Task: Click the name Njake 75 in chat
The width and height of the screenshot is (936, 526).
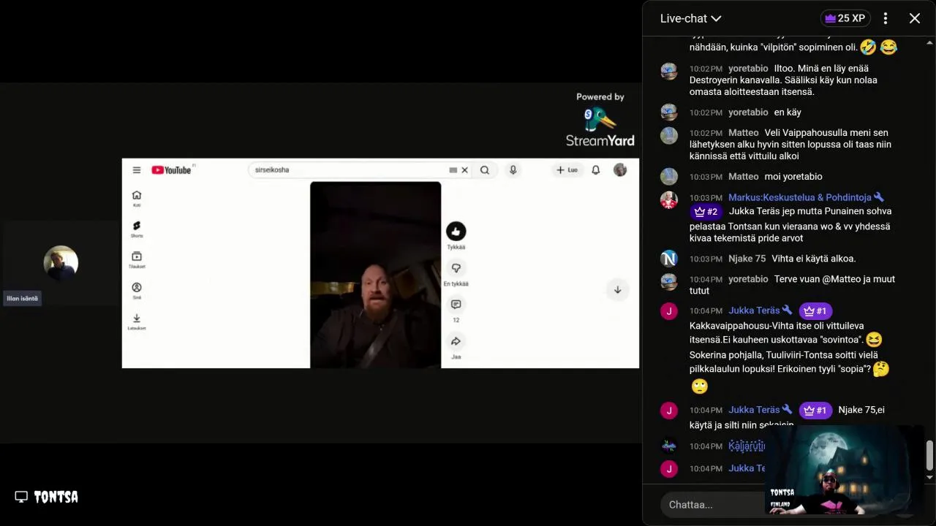Action: pos(747,259)
